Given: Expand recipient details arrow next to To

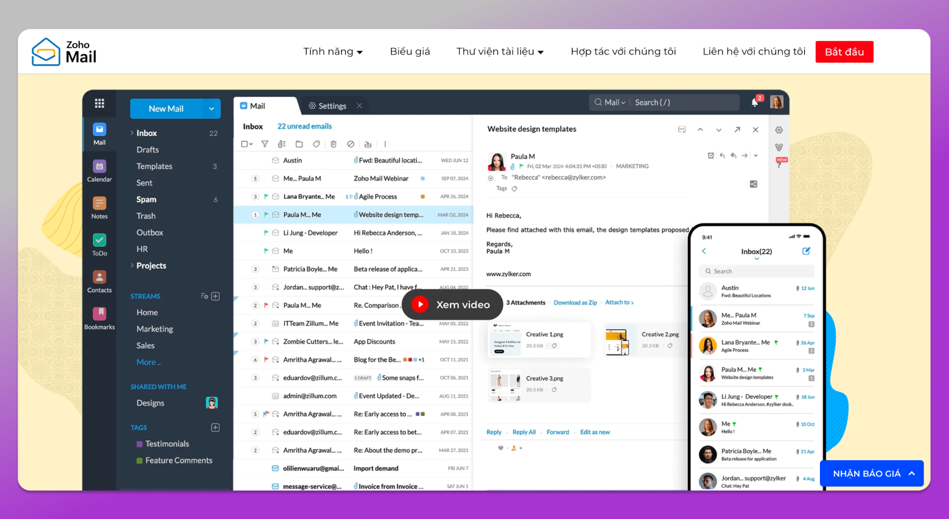Looking at the screenshot, I should click(490, 178).
